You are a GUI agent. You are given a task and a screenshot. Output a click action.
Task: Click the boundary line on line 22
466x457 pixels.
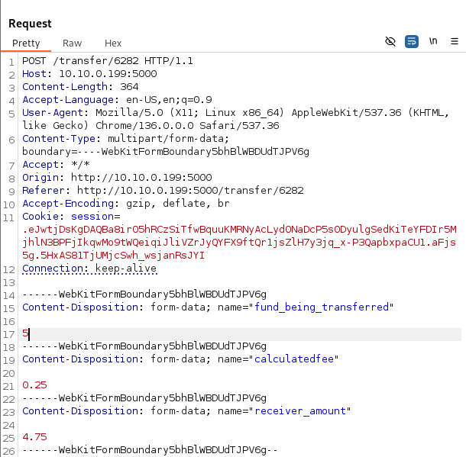coord(144,398)
